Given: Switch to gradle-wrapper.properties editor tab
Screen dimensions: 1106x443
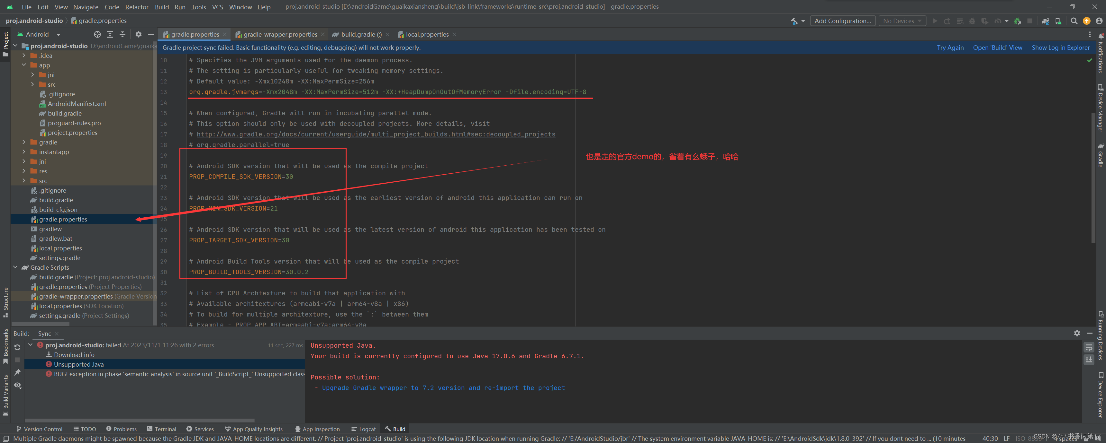Looking at the screenshot, I should [x=279, y=34].
